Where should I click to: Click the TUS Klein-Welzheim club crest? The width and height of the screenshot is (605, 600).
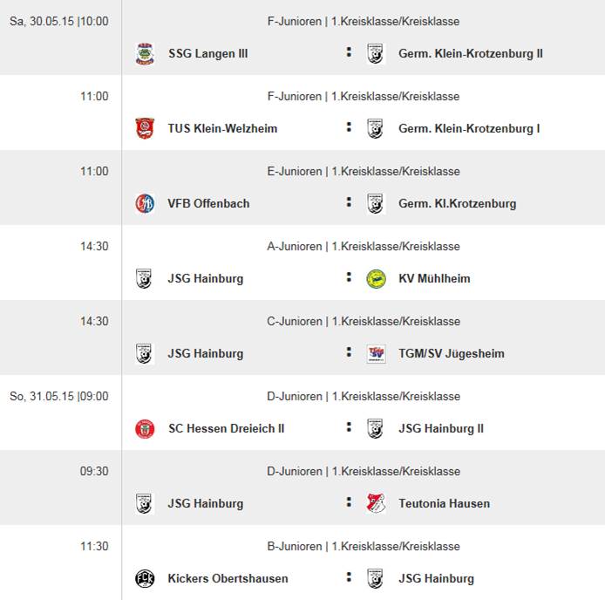click(145, 129)
